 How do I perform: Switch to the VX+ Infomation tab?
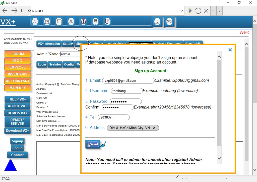pyautogui.click(x=49, y=44)
